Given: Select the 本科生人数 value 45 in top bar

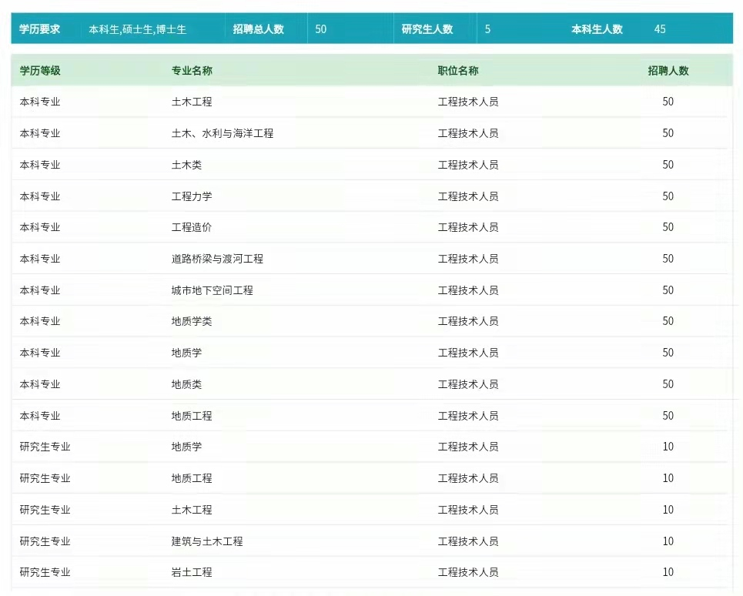Looking at the screenshot, I should click(x=660, y=29).
